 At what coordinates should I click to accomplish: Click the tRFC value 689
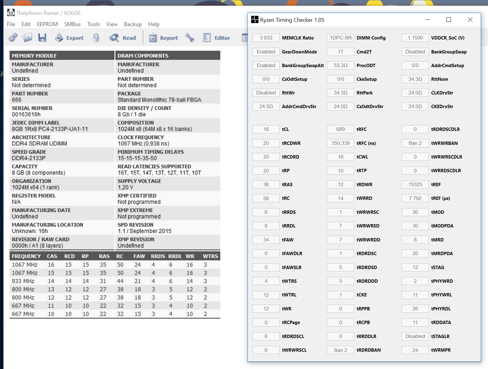click(341, 129)
